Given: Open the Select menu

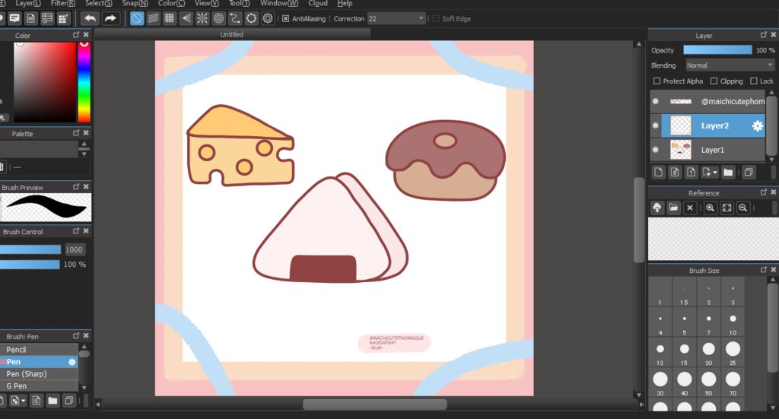Looking at the screenshot, I should point(99,4).
